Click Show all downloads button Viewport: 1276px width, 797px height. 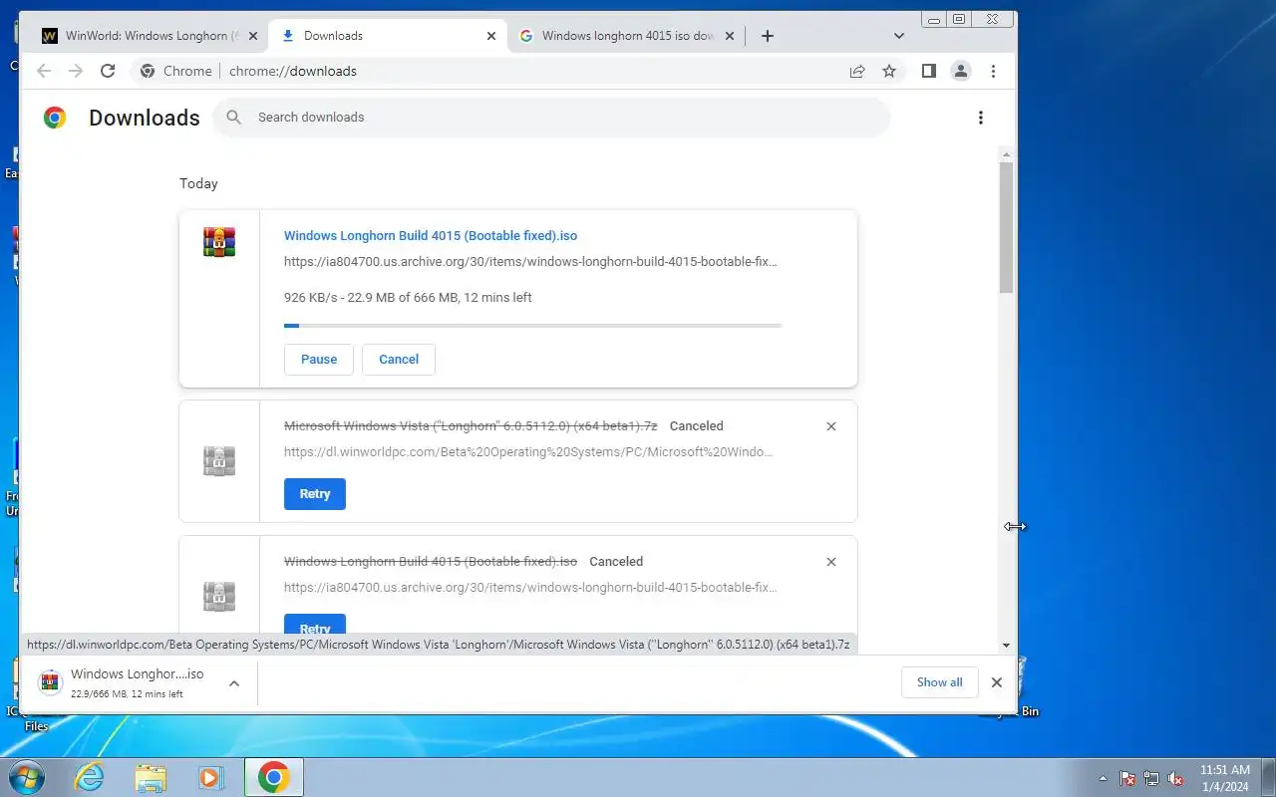click(940, 682)
